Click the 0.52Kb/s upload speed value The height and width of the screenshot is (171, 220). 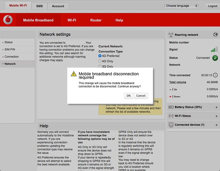212,89
